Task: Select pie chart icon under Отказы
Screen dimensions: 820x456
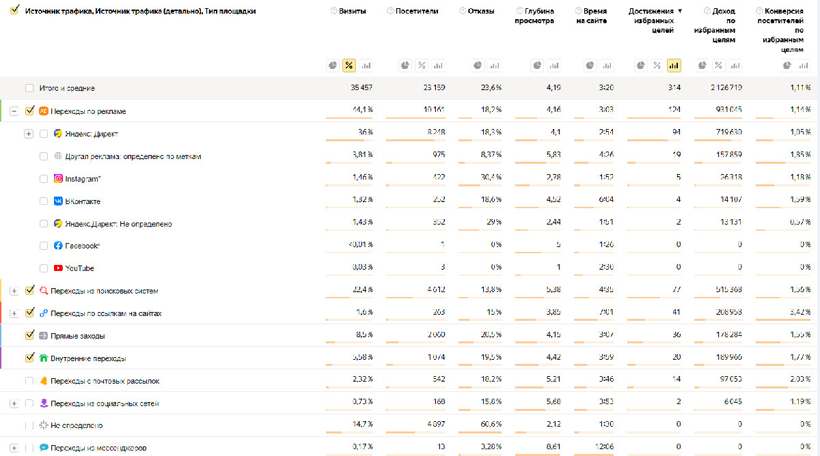Action: 478,66
